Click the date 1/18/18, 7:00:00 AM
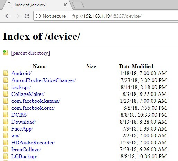Viewport: 178px width, 161px height. pos(143,73)
